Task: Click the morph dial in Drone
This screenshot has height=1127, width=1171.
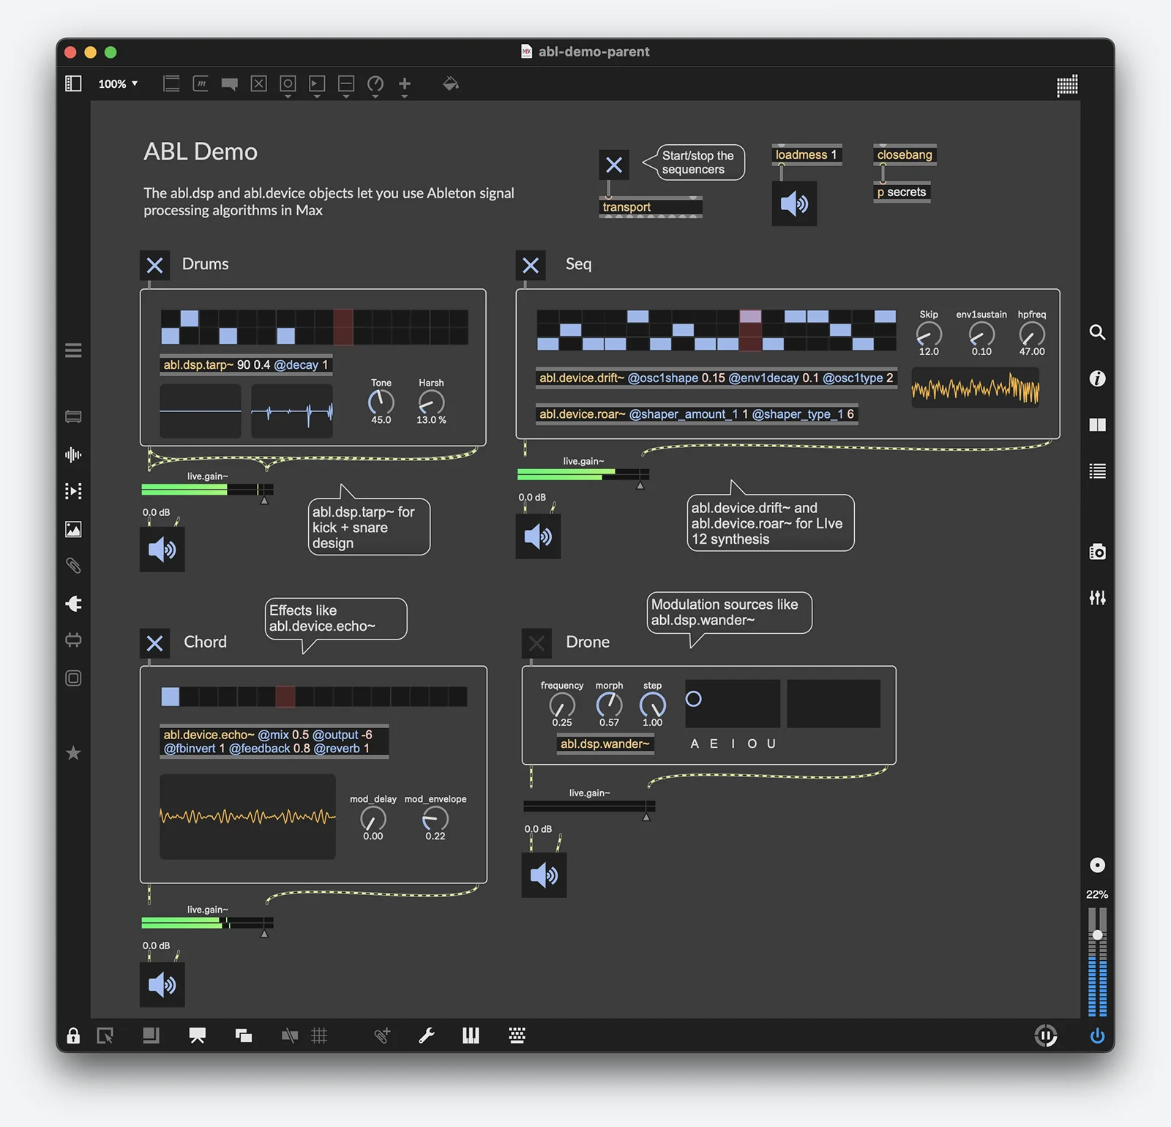Action: click(x=609, y=705)
